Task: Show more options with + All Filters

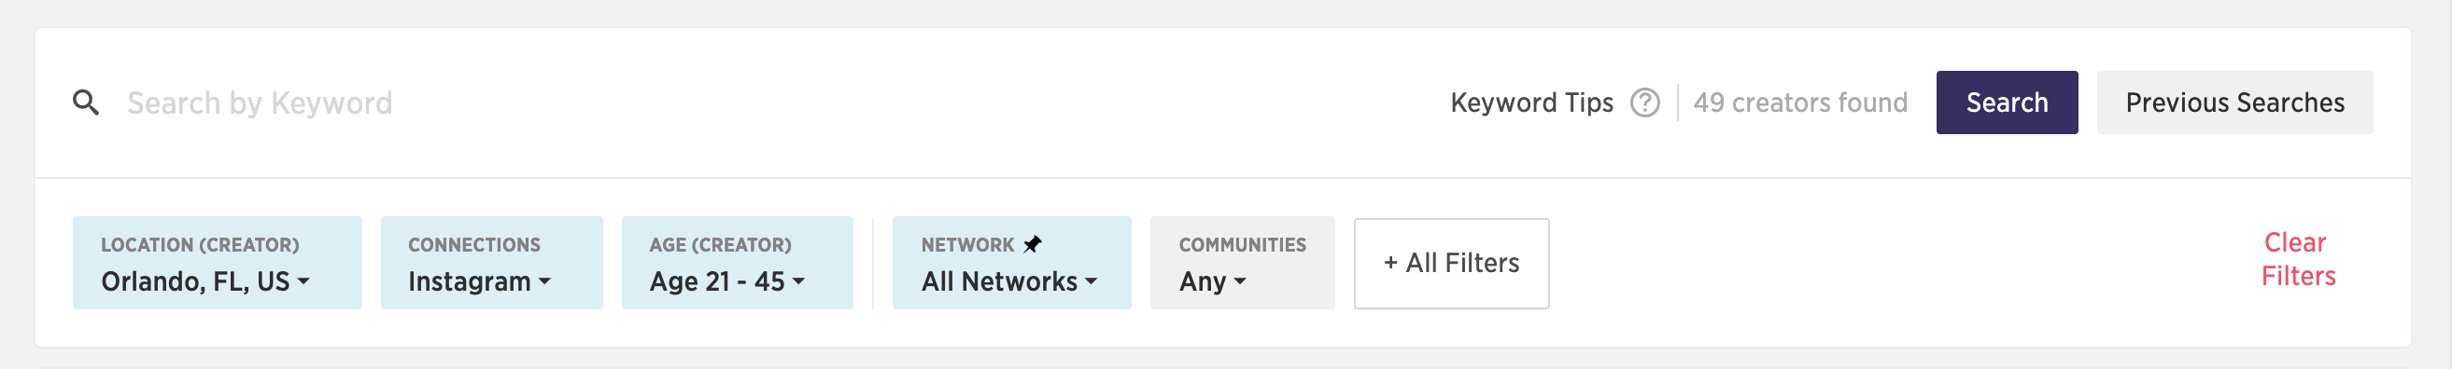Action: pyautogui.click(x=1451, y=264)
